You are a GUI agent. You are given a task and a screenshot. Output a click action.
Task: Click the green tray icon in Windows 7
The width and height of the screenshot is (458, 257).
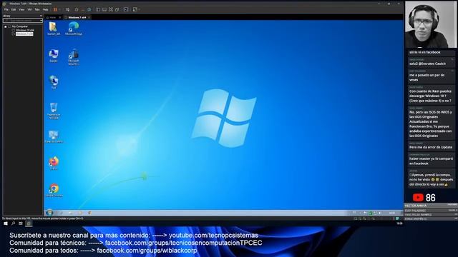(371, 213)
